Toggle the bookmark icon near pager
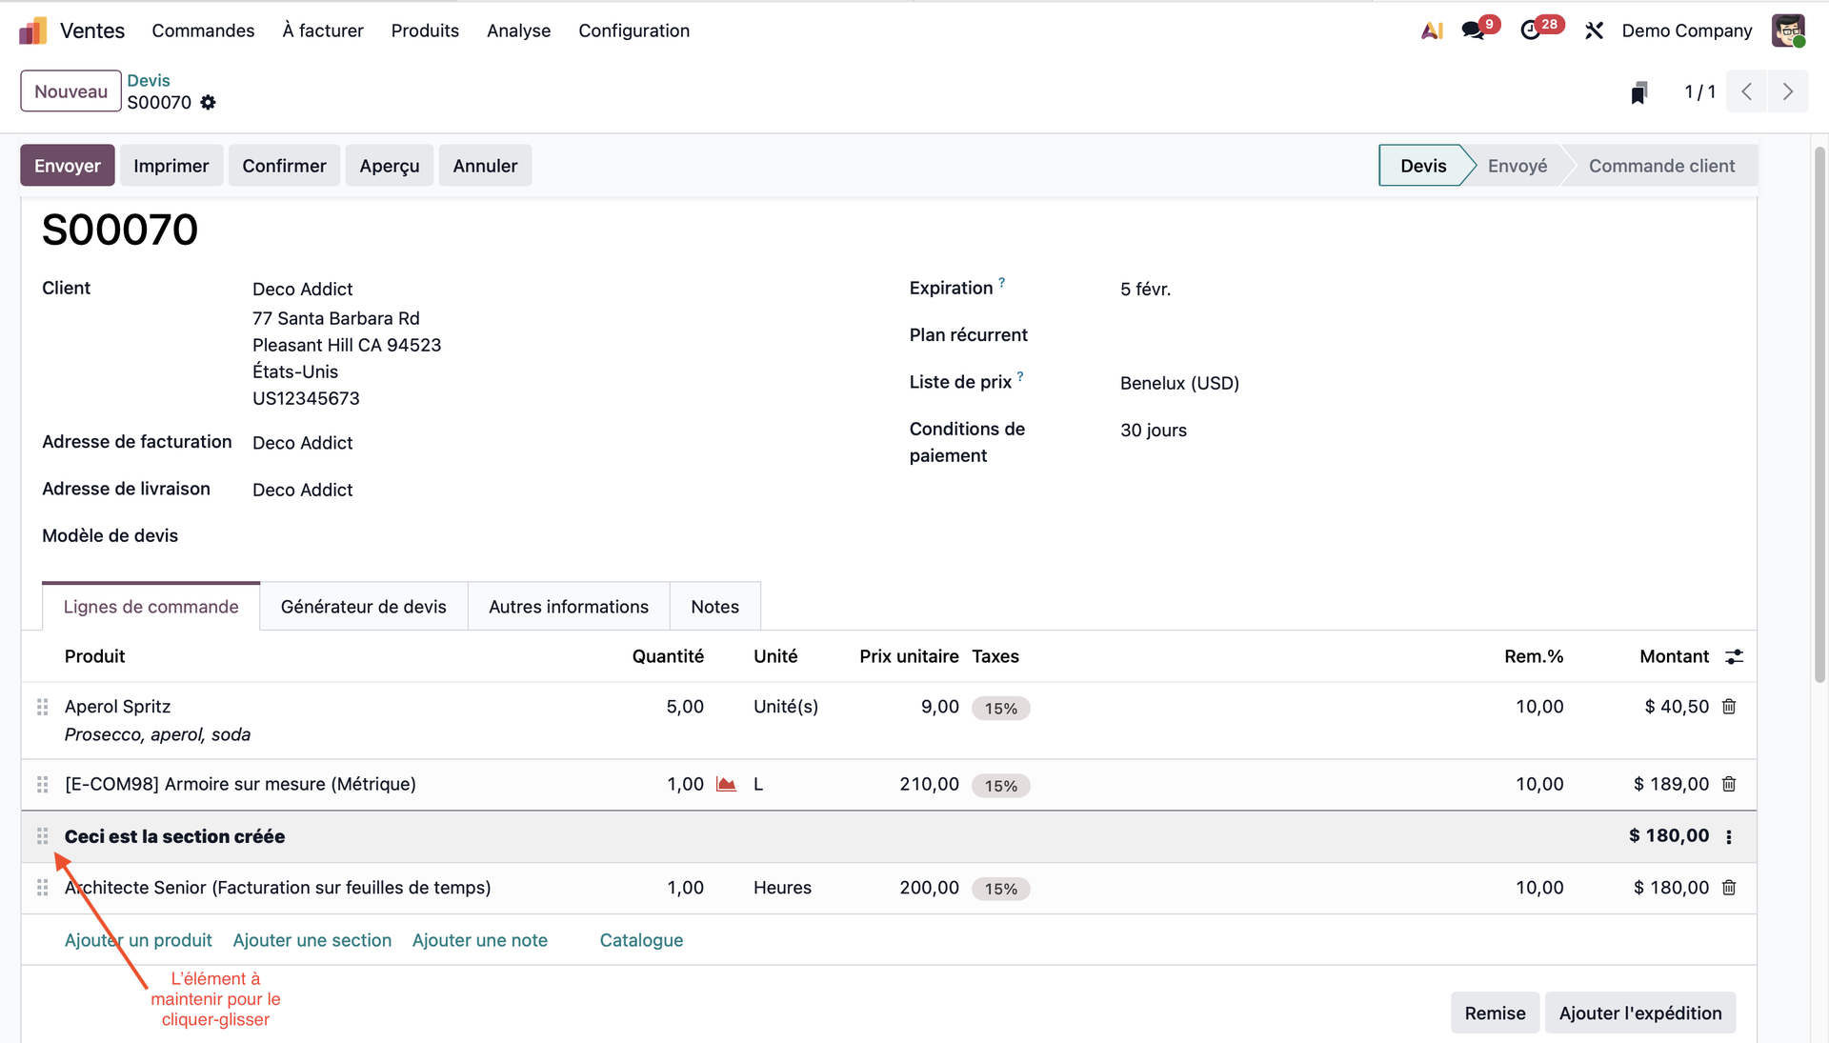This screenshot has width=1829, height=1043. click(1638, 92)
